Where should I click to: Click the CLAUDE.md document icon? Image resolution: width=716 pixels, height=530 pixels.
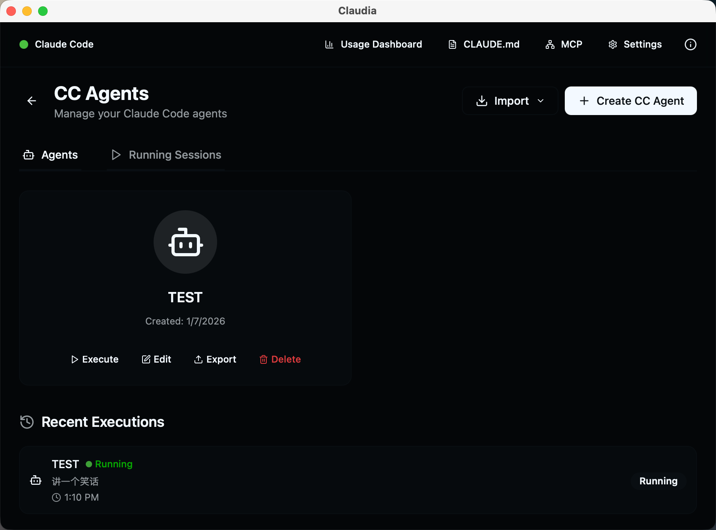point(452,44)
